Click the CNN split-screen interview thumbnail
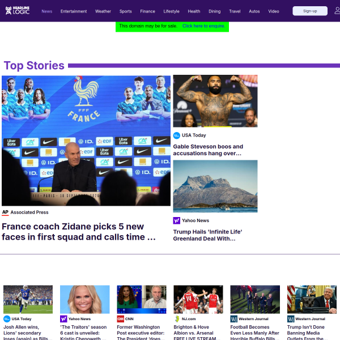Image resolution: width=340 pixels, height=340 pixels. click(x=142, y=299)
